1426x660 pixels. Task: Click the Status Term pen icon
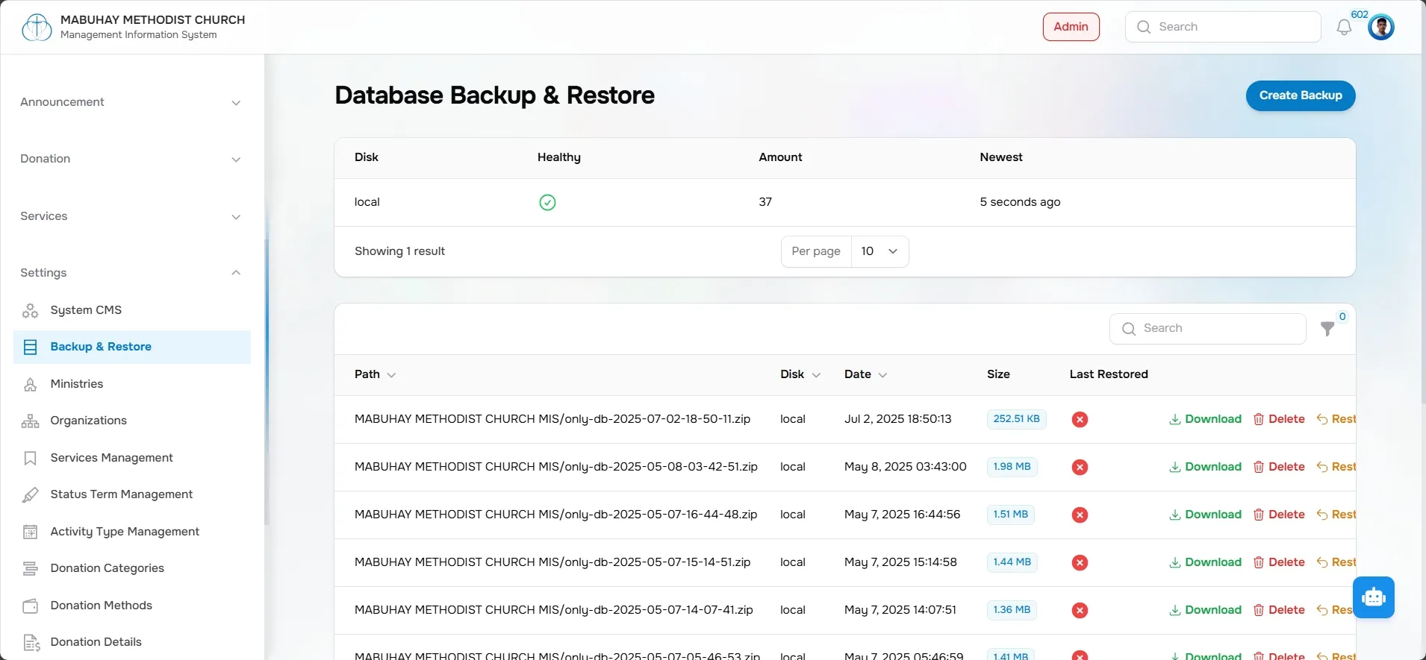click(x=30, y=494)
